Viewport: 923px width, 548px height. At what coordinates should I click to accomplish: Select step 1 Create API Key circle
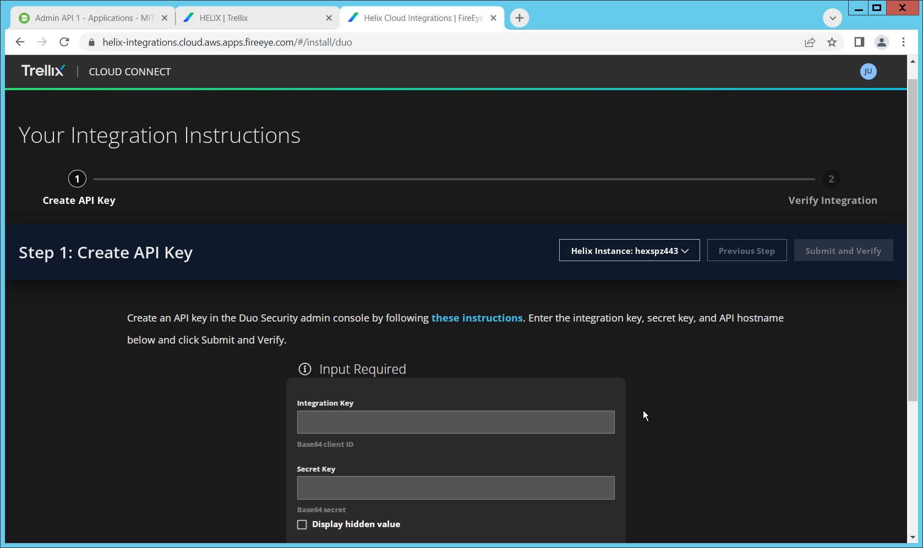pos(77,179)
